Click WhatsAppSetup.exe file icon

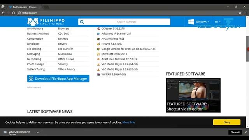(5, 132)
